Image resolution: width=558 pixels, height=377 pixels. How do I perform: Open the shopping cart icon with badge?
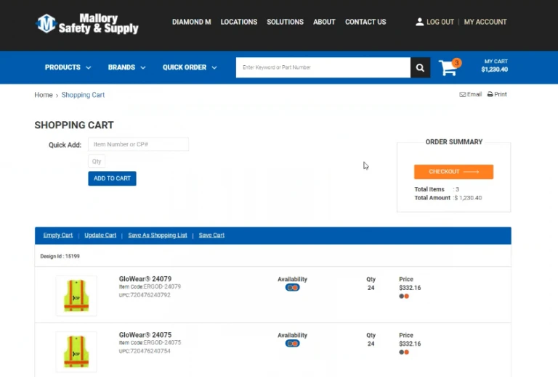click(450, 67)
